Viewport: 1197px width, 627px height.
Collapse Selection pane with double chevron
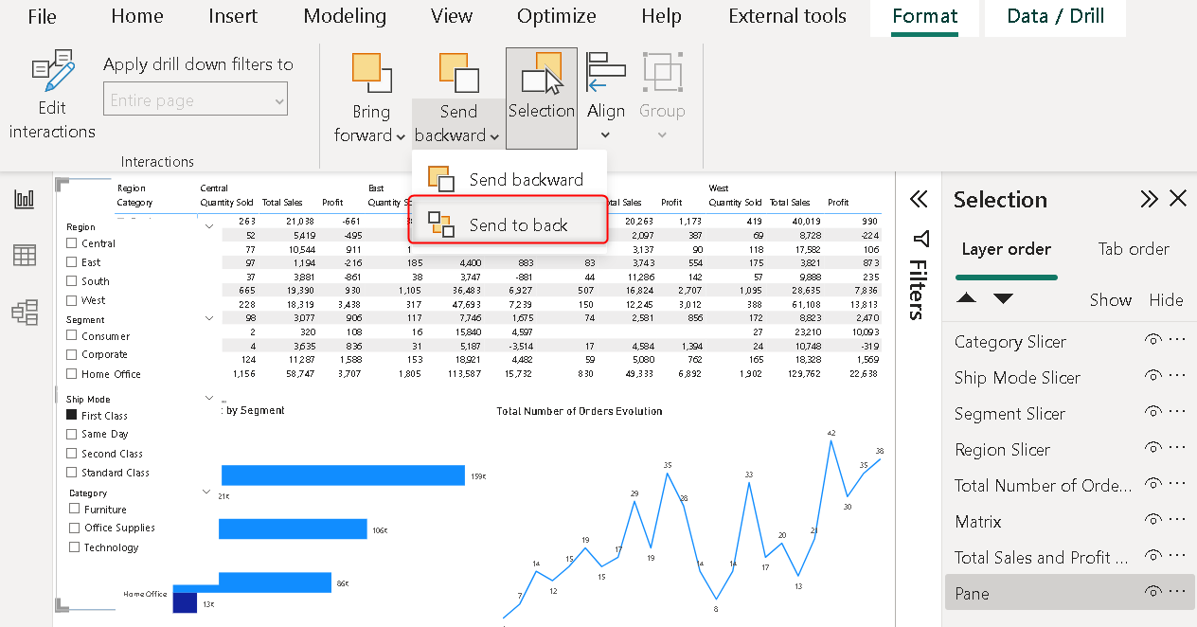tap(1149, 199)
